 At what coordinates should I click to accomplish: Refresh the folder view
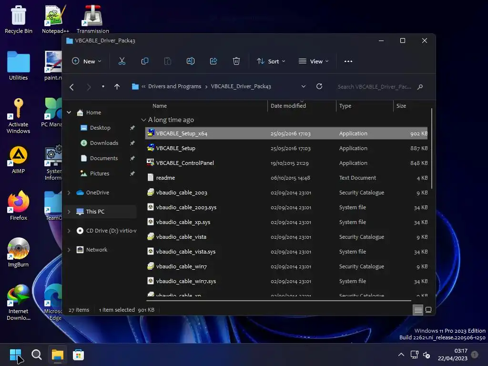[319, 87]
